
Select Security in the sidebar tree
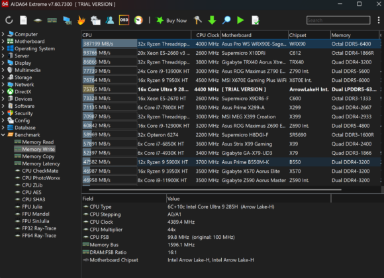click(x=24, y=113)
